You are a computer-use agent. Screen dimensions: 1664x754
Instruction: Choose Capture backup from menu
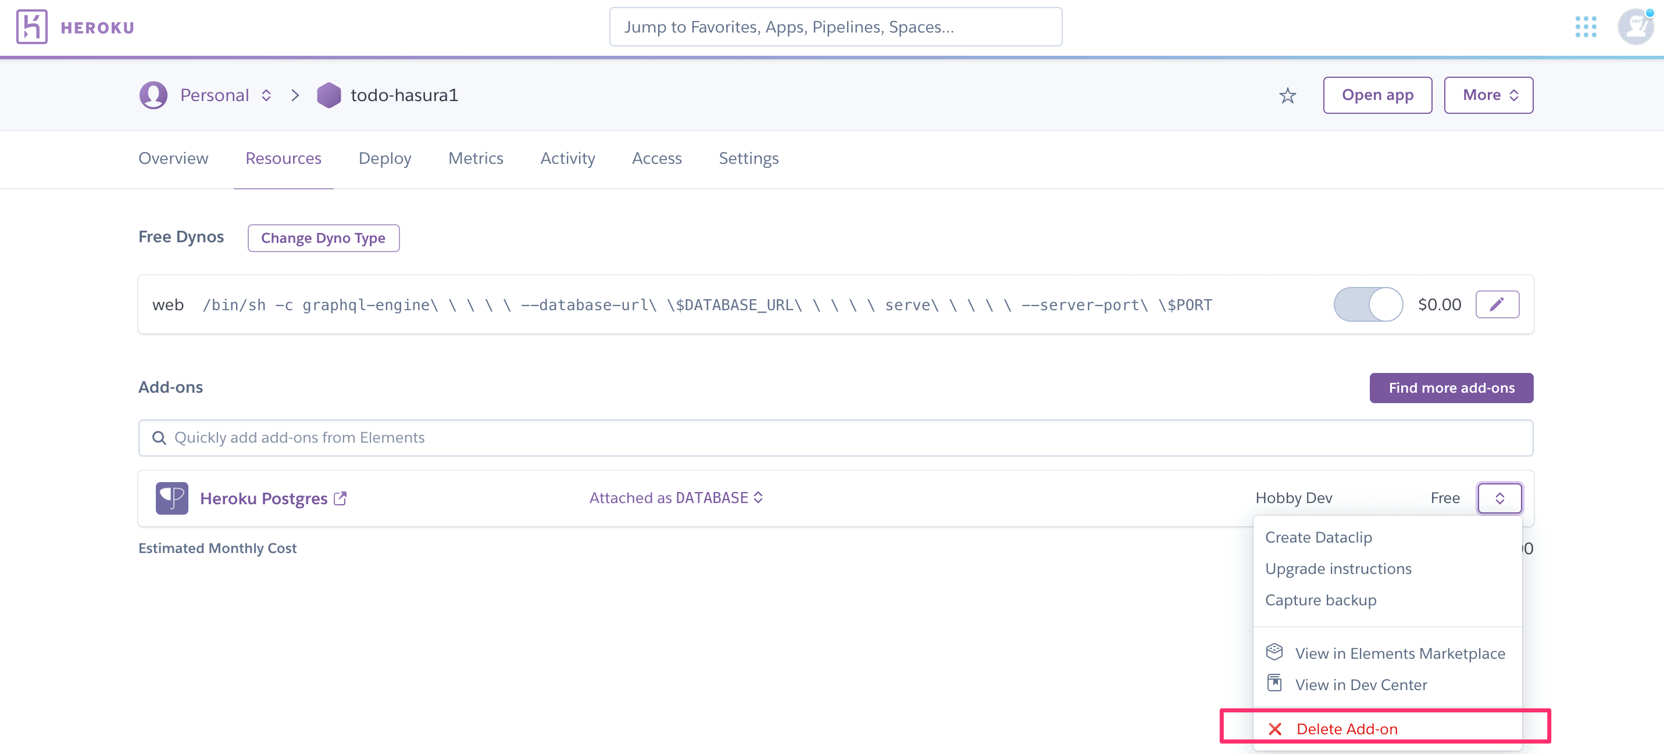coord(1320,599)
